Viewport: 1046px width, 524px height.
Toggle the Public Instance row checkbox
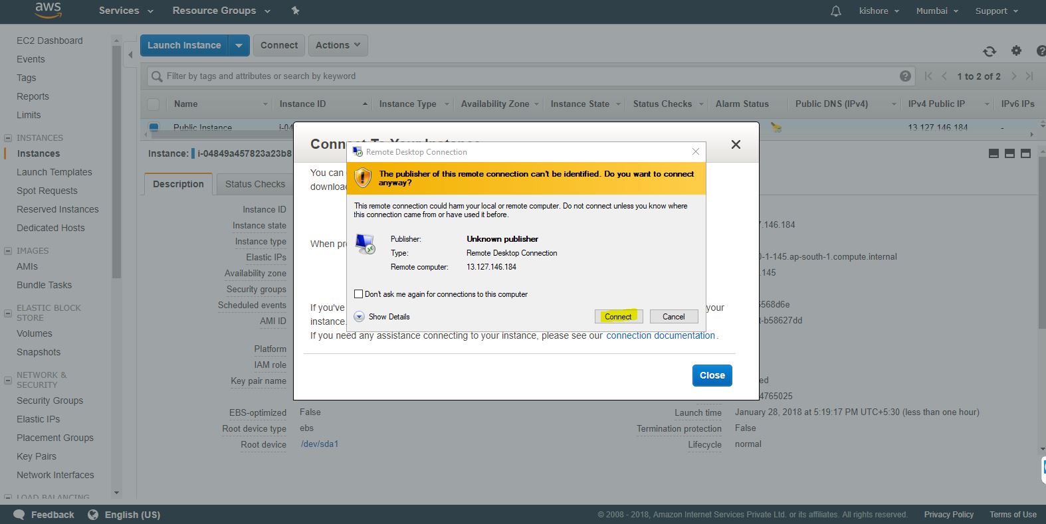[154, 127]
